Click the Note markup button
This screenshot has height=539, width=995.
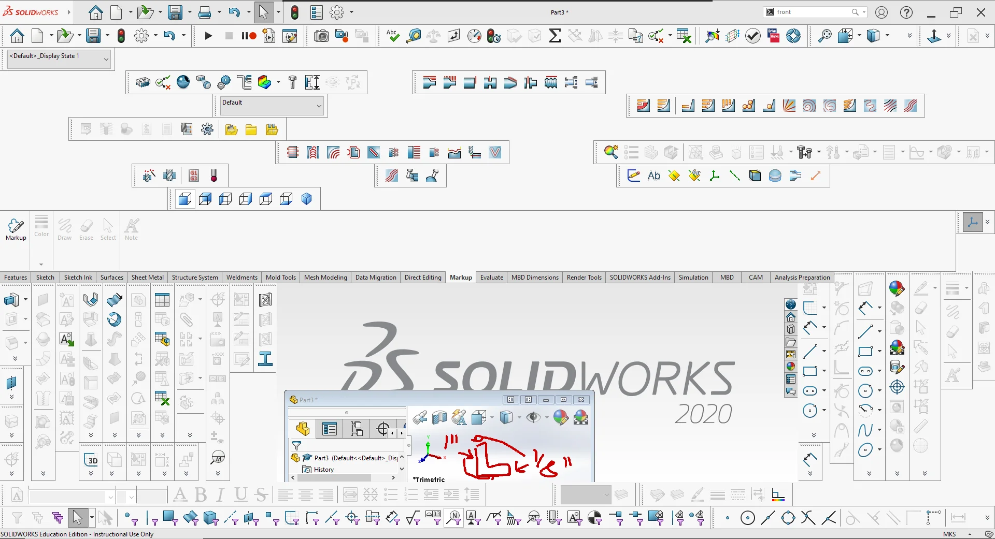coord(132,229)
